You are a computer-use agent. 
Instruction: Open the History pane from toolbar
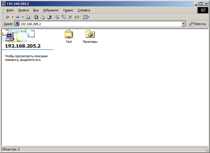[x=49, y=17]
